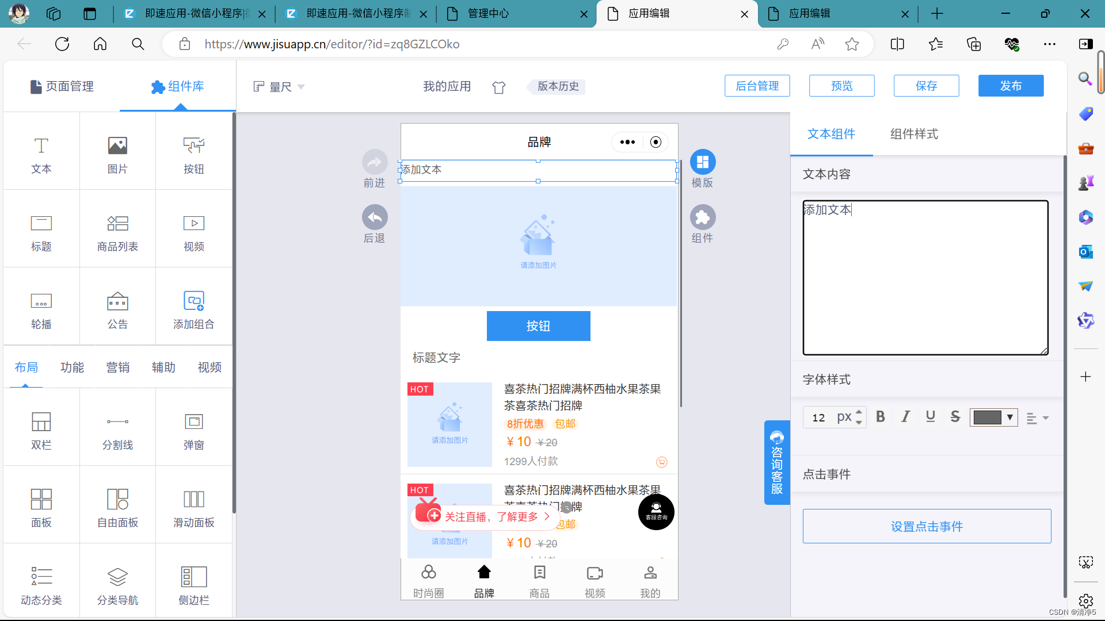Open the 模版 template panel icon
Image resolution: width=1105 pixels, height=621 pixels.
tap(702, 163)
